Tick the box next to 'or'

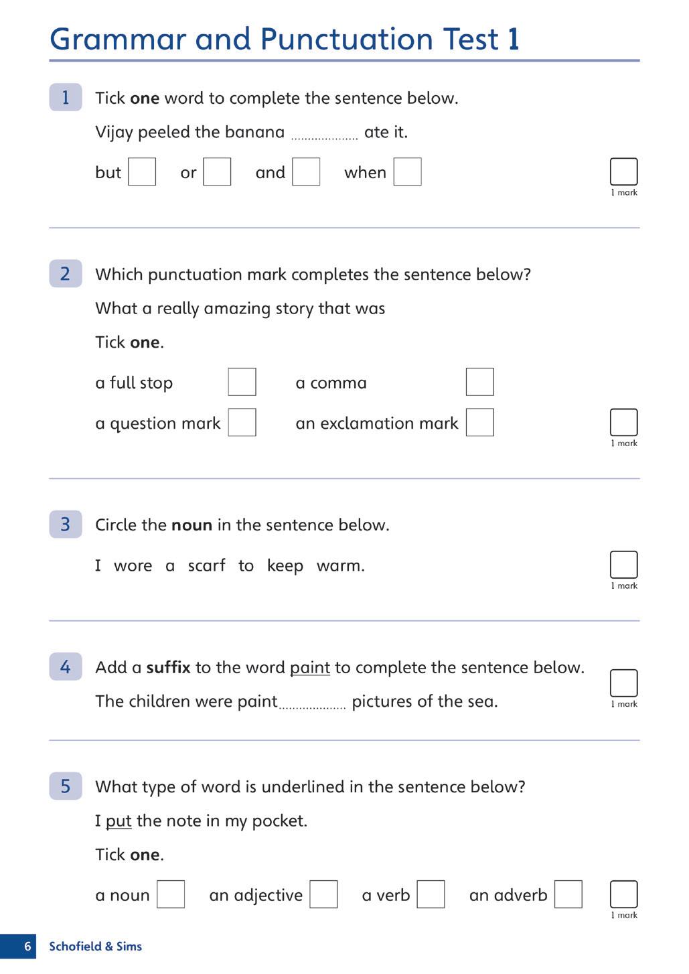tap(217, 172)
